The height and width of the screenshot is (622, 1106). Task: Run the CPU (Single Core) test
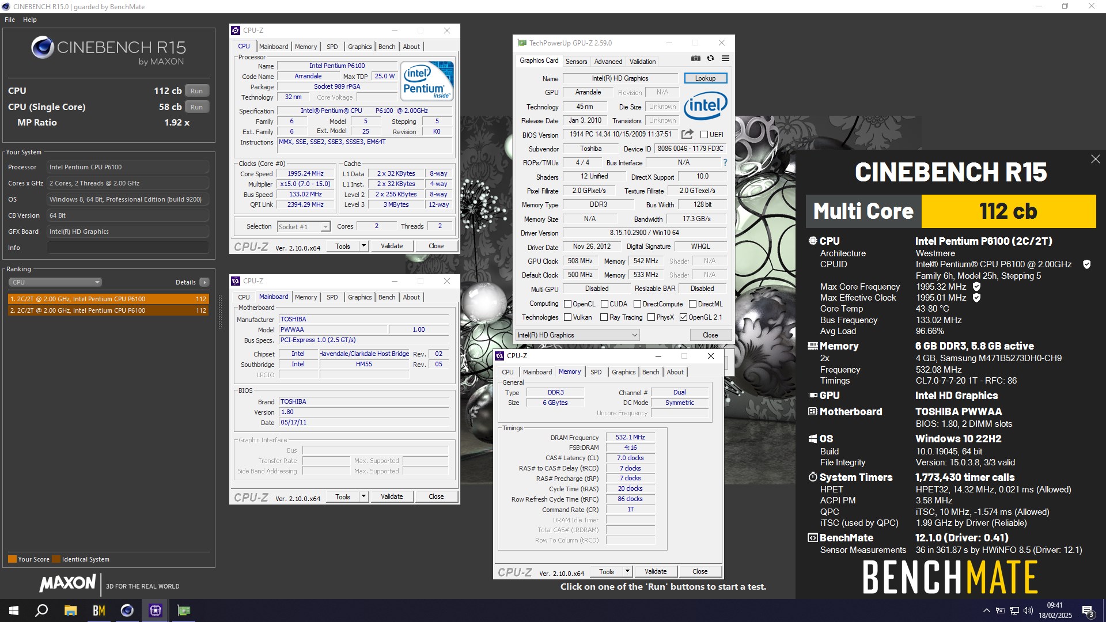click(x=197, y=107)
